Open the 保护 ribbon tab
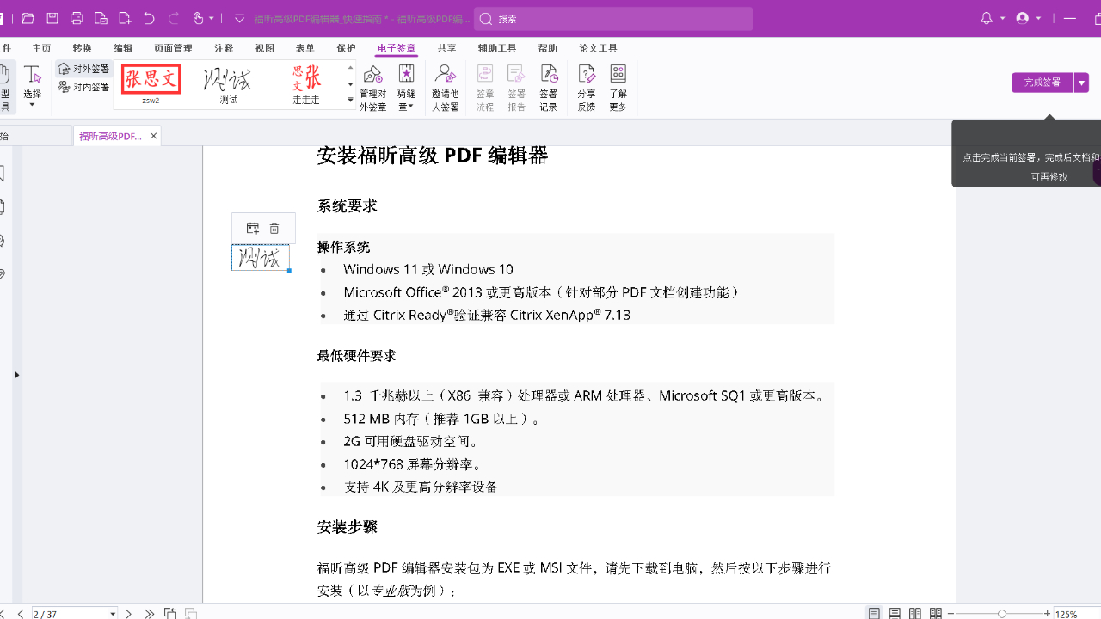This screenshot has height=619, width=1101. click(x=346, y=48)
